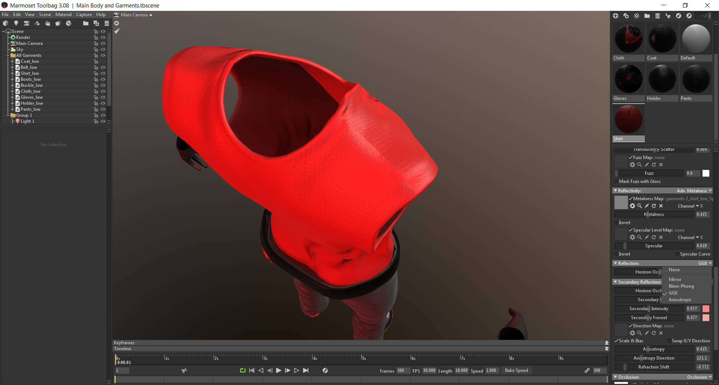
Task: Select the Gloves material thumbnail
Action: tap(629, 79)
